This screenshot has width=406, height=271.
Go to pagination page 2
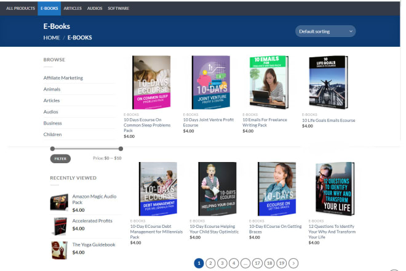pos(210,263)
